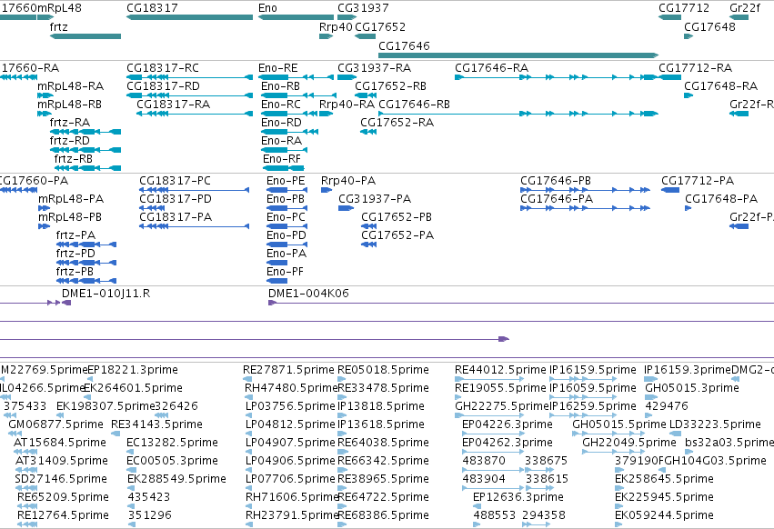Open transcript label "CG17648-RA"
774x529 pixels.
point(720,85)
